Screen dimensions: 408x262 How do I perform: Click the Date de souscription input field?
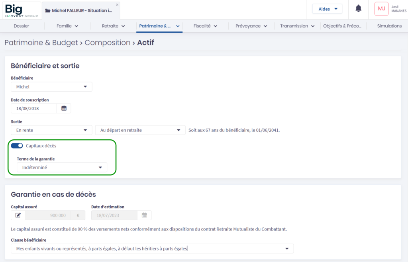pos(34,108)
